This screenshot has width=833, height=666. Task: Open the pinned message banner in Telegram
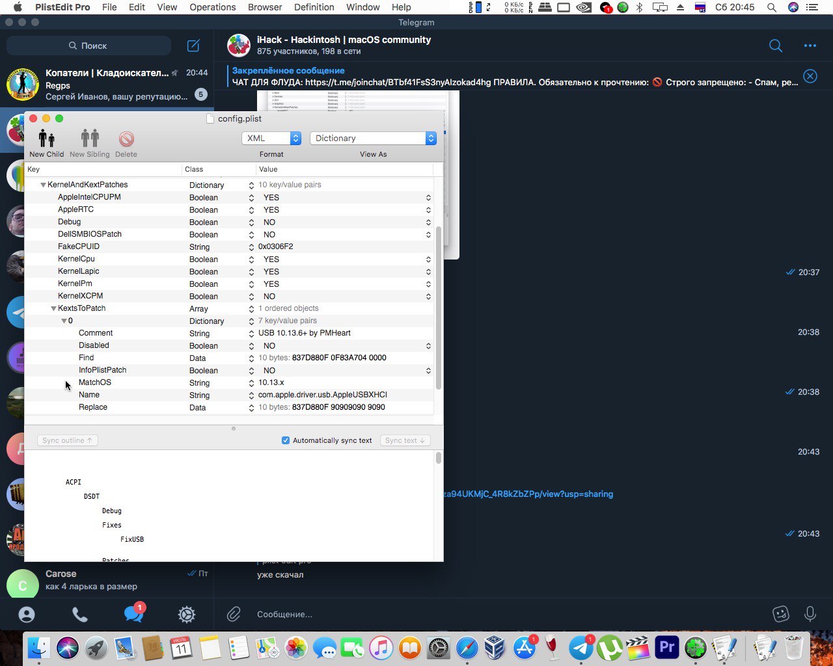coord(514,76)
